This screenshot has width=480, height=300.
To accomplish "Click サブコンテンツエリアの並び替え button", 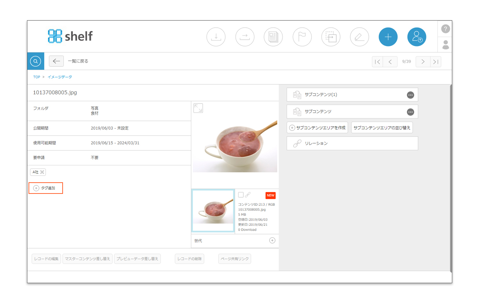I will point(382,127).
